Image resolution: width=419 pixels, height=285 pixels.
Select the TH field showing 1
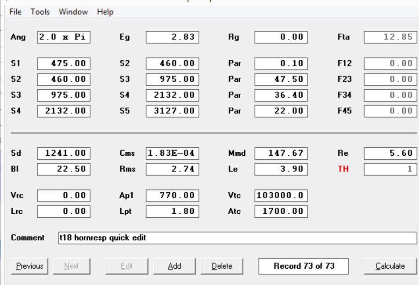390,169
